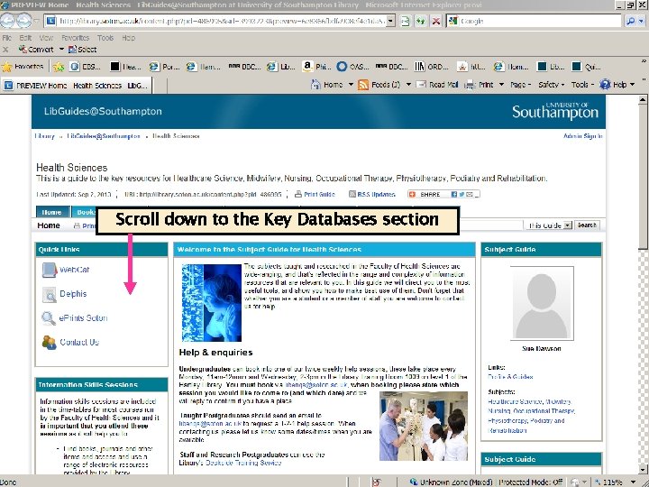Open the Tools menu in menu bar
Screen dimensions: 649x487
(105, 38)
